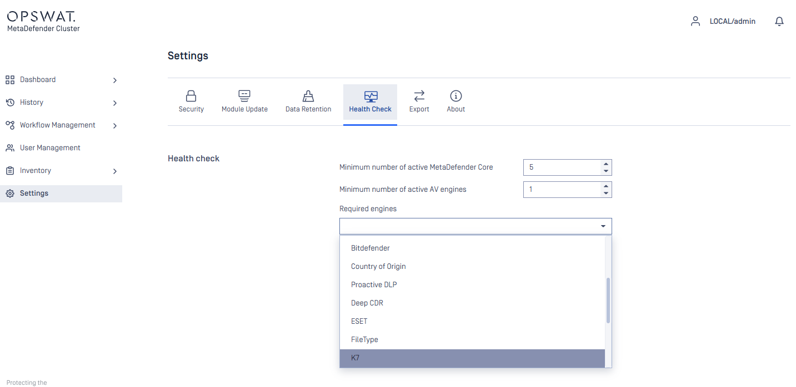The image size is (796, 387).
Task: Click the History clock icon in sidebar
Action: coord(10,103)
